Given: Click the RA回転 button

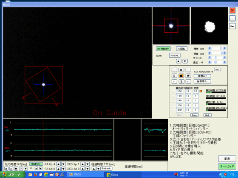Looking at the screenshot, I should [181, 49].
